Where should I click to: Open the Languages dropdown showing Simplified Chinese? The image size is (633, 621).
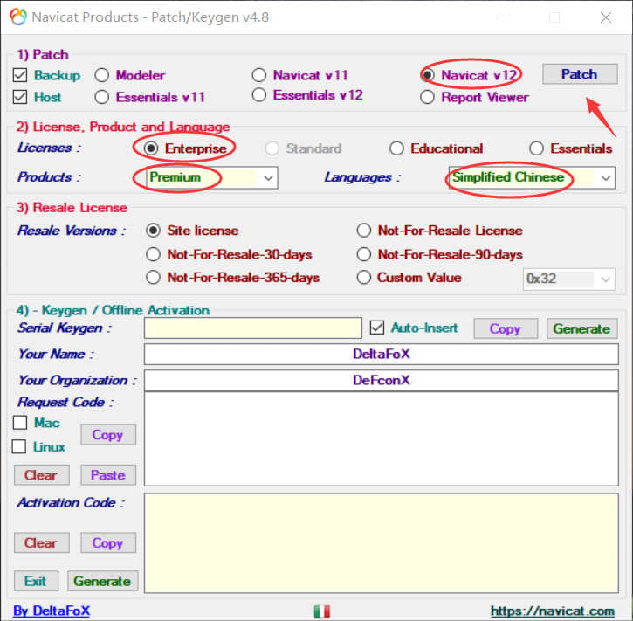point(532,177)
